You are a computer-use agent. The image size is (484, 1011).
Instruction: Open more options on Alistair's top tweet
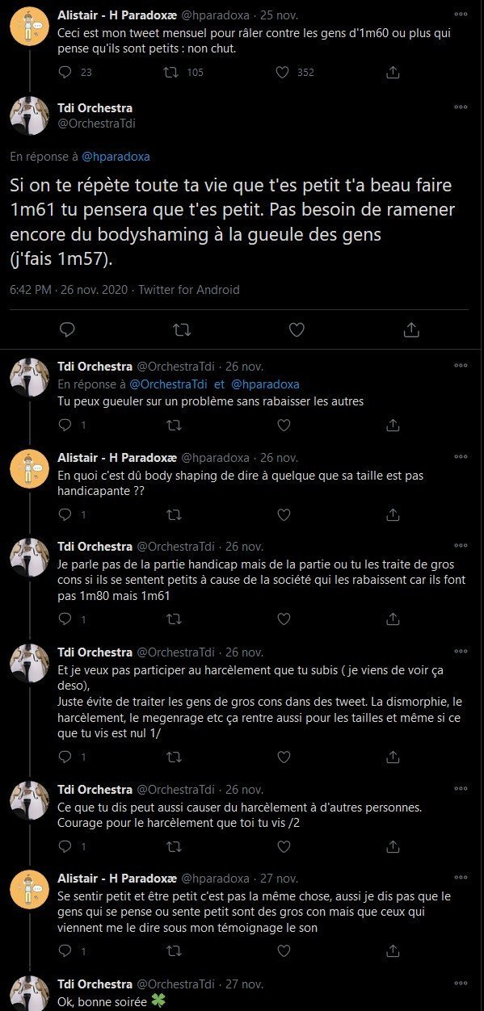460,15
